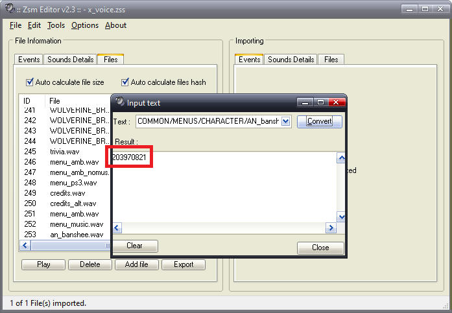Screen dimensions: 452x313
Task: Switch to Sounds Details tab in File Information
Action: pyautogui.click(x=70, y=60)
